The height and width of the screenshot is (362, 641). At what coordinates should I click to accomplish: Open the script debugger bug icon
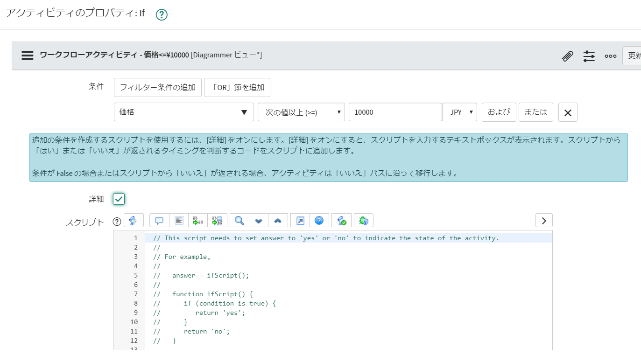364,220
